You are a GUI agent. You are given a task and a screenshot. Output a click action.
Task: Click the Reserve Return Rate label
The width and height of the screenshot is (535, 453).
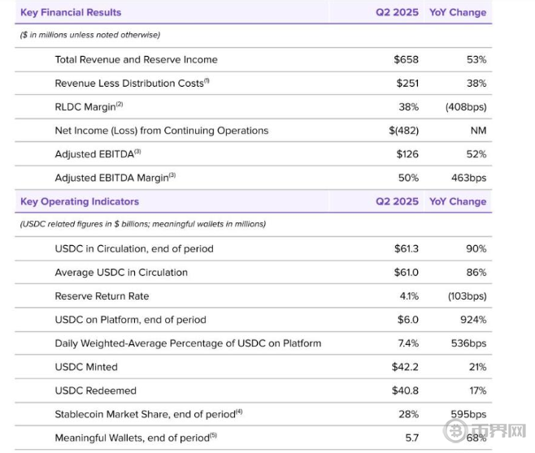[x=102, y=296]
